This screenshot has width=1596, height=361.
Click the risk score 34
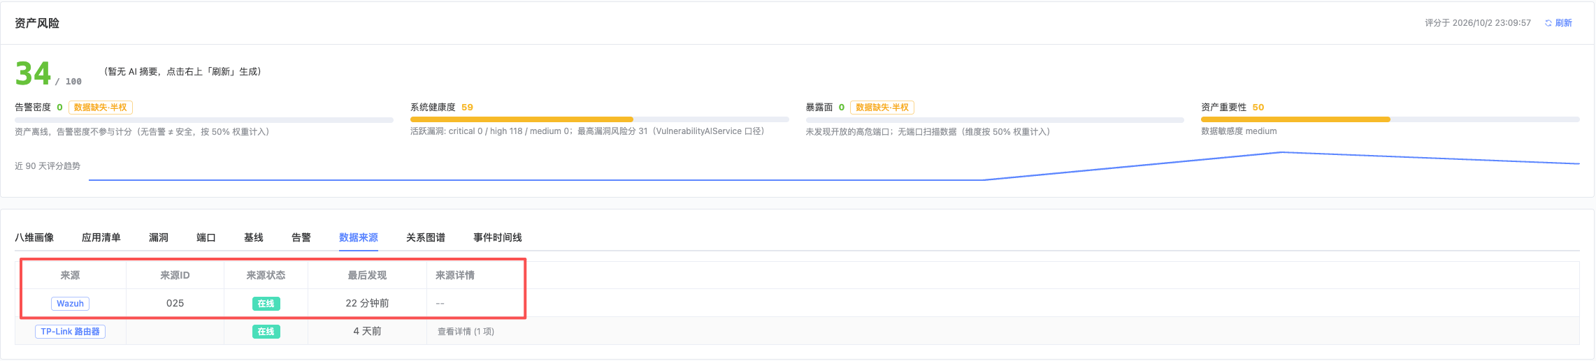pyautogui.click(x=33, y=73)
